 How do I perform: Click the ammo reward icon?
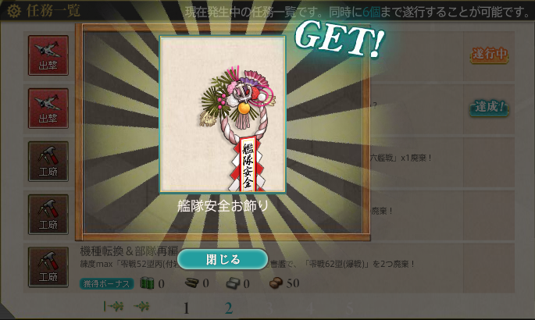[x=192, y=283]
